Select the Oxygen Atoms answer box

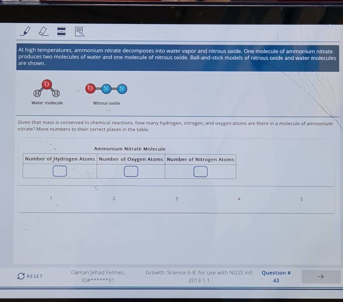click(131, 172)
